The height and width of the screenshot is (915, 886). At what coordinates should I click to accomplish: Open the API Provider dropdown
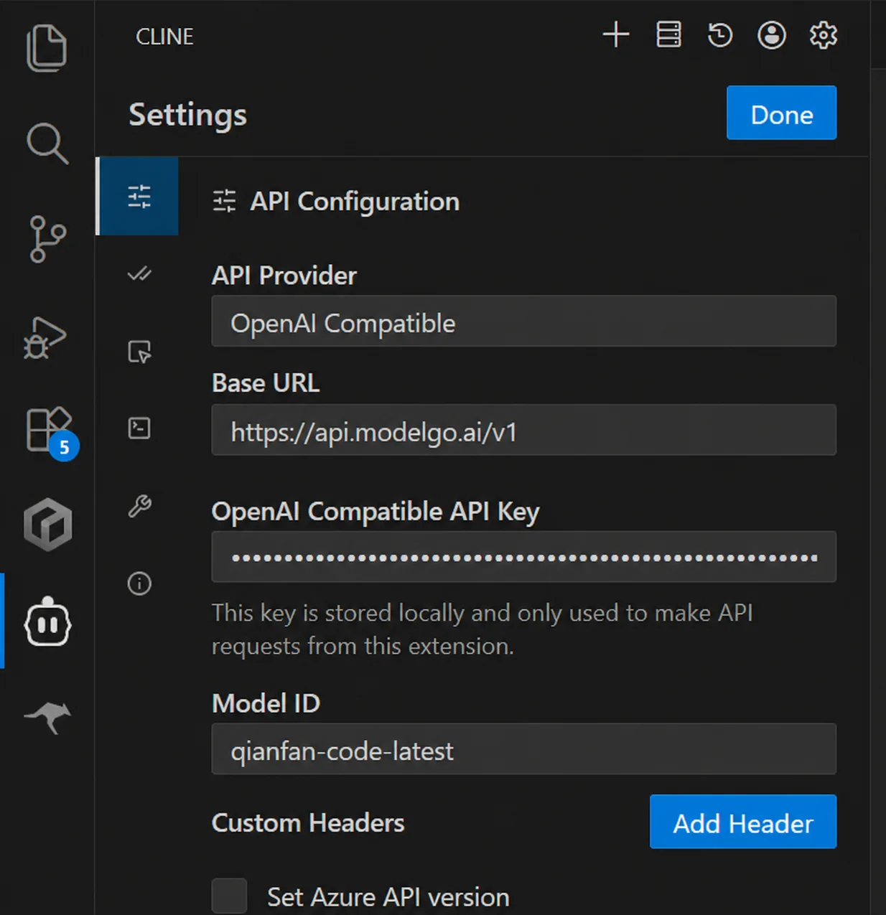click(524, 322)
